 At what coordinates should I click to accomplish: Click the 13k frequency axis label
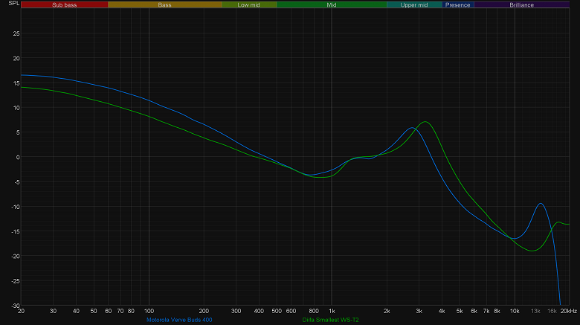[535, 312]
